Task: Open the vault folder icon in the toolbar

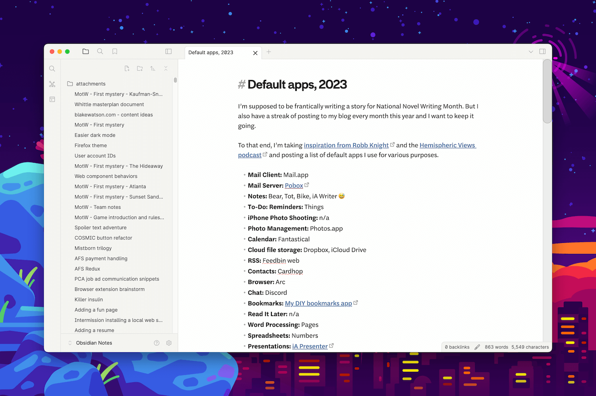Action: coord(85,51)
